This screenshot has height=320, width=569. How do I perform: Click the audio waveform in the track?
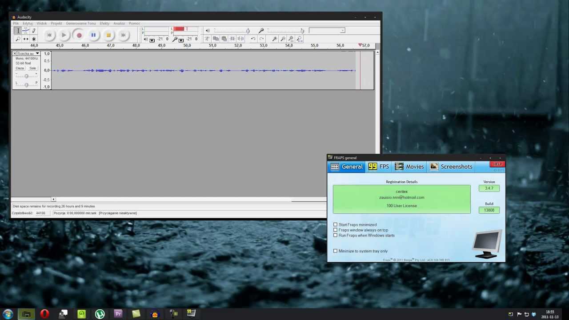[x=204, y=70]
